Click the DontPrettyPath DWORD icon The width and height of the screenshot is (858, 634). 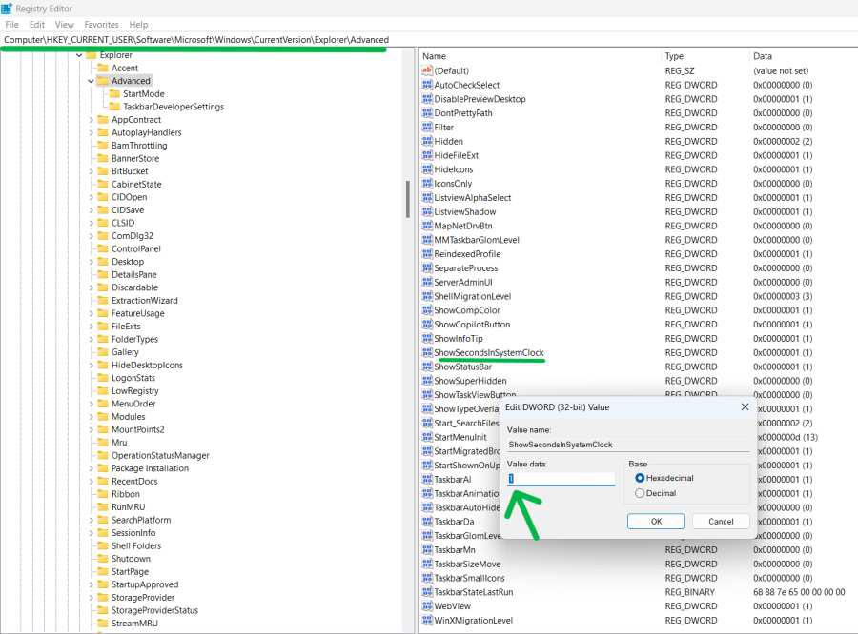(x=427, y=113)
